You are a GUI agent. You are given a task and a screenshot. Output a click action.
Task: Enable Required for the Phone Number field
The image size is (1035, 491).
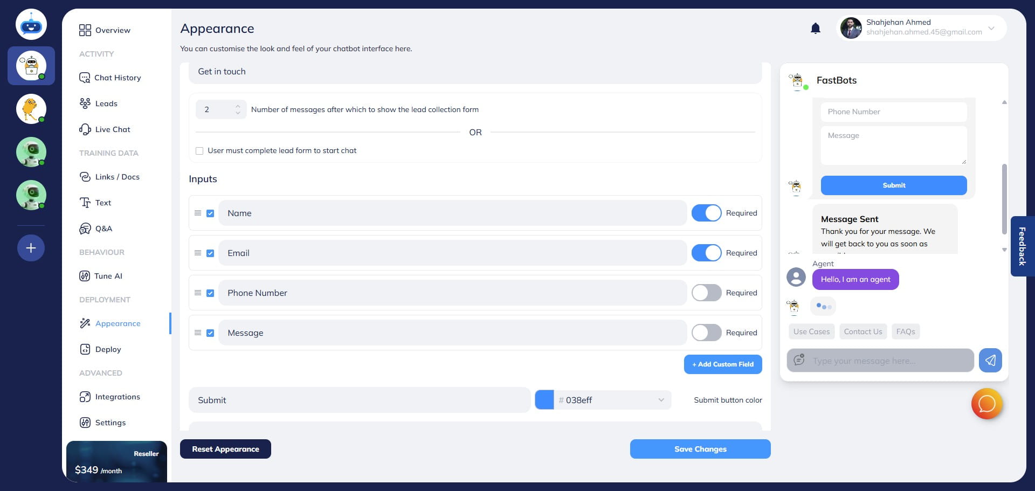[x=706, y=293]
